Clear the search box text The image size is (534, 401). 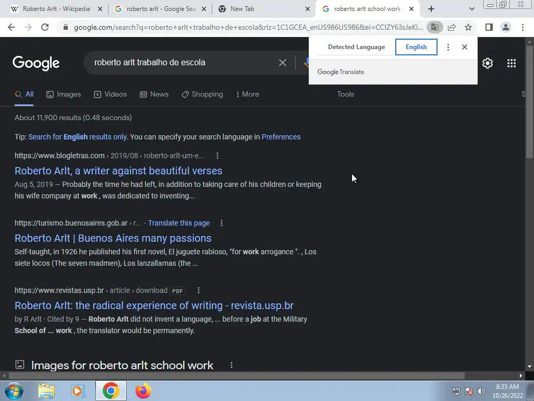coord(282,63)
